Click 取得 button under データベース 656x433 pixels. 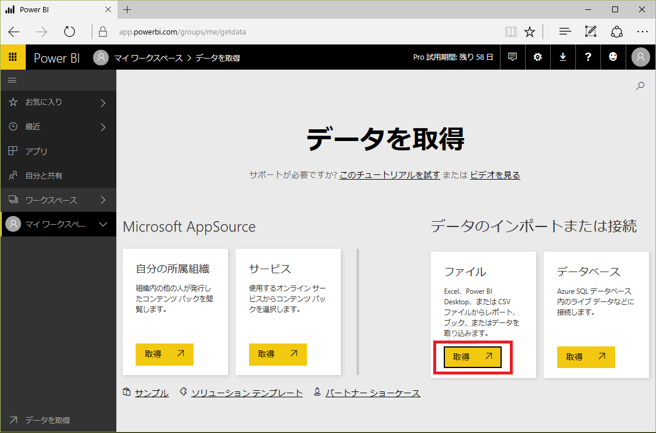(x=586, y=357)
